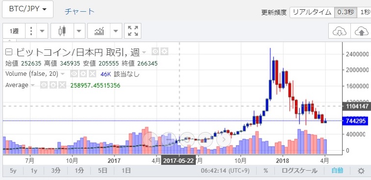Select the 5y time range
The height and width of the screenshot is (180, 371).
pyautogui.click(x=13, y=171)
